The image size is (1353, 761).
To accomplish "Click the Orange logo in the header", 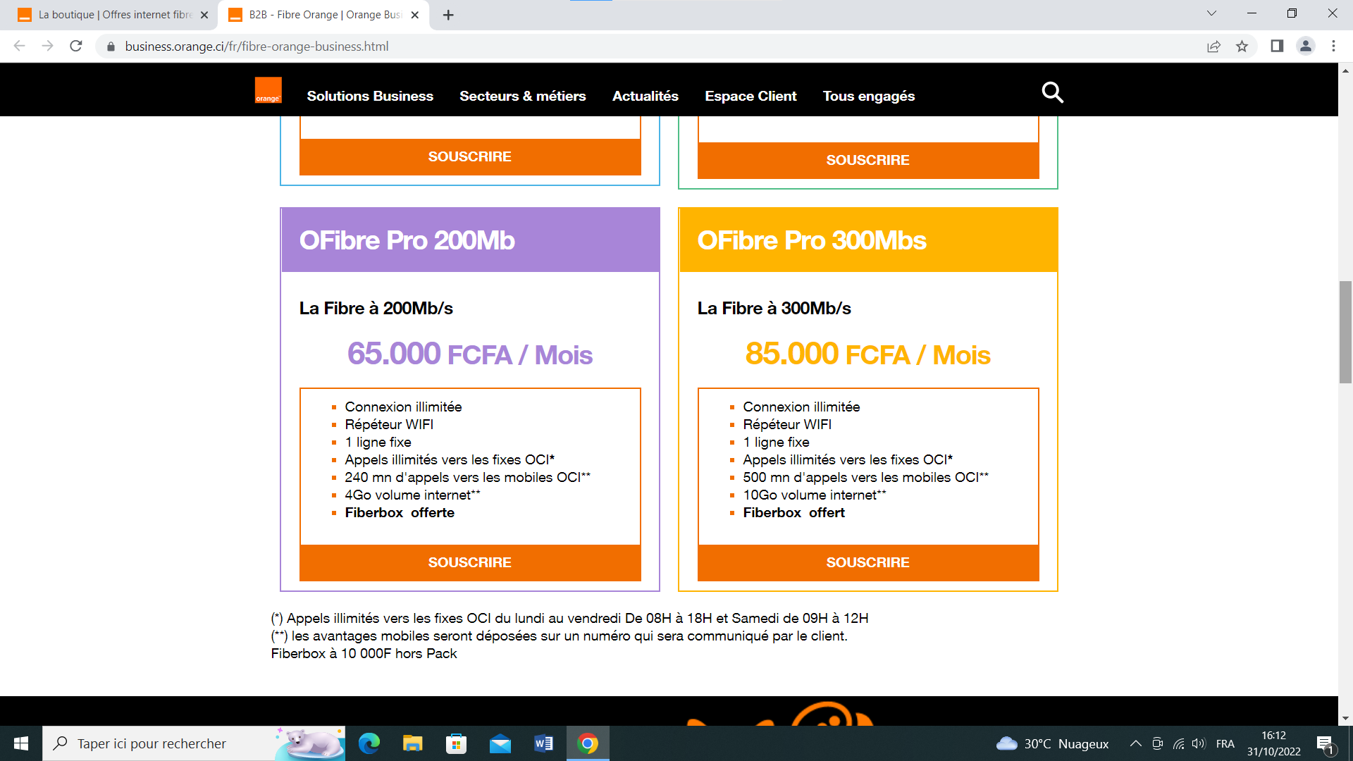I will [268, 90].
